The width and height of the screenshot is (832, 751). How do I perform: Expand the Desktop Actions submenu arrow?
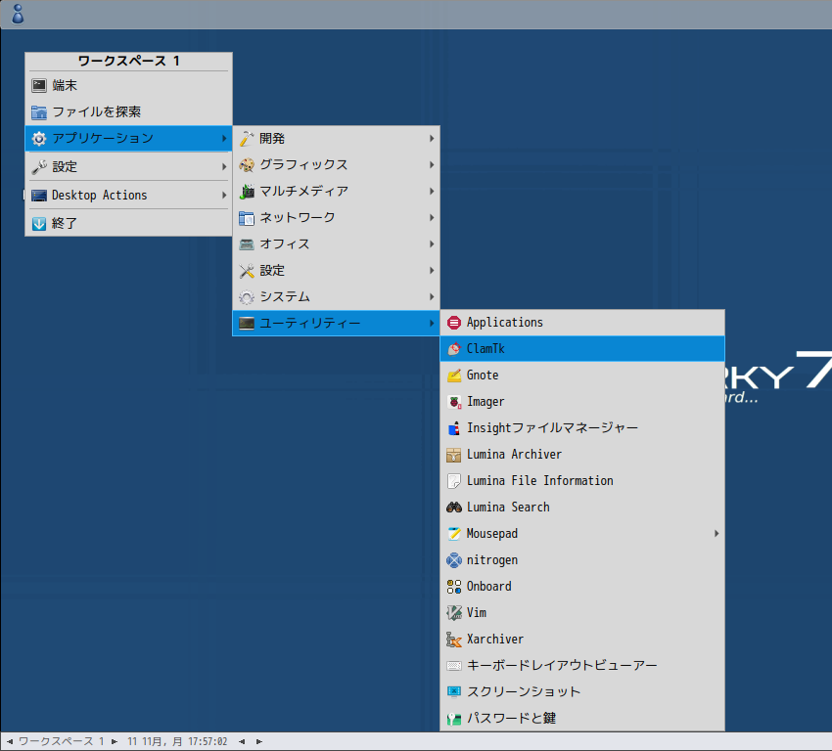(224, 195)
